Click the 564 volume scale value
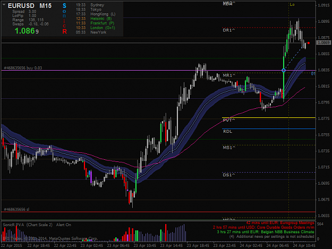The image size is (332, 249). [320, 224]
